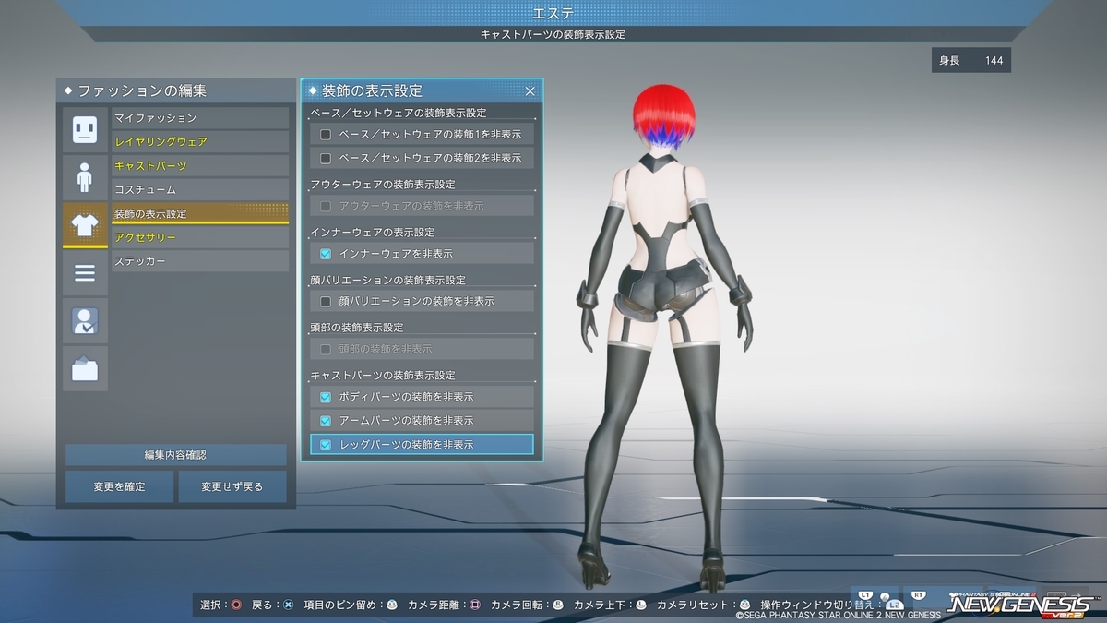
Task: Click ベース/セットウェアの装飾表示設定 heading
Action: click(399, 113)
